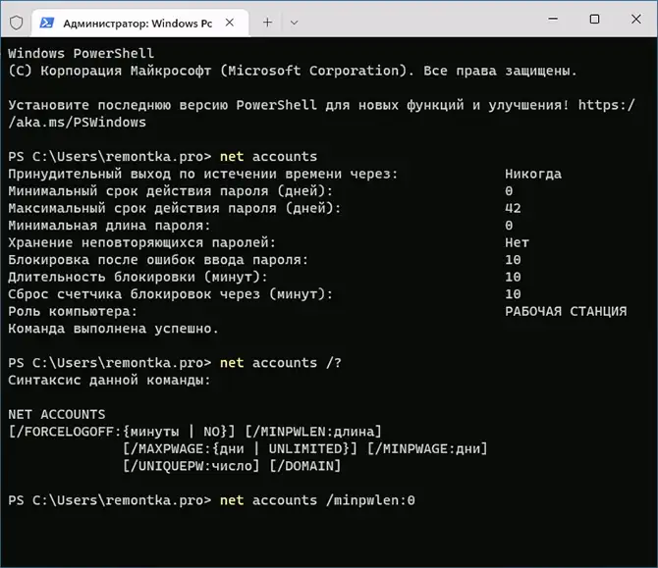Close the terminal window

coord(635,19)
